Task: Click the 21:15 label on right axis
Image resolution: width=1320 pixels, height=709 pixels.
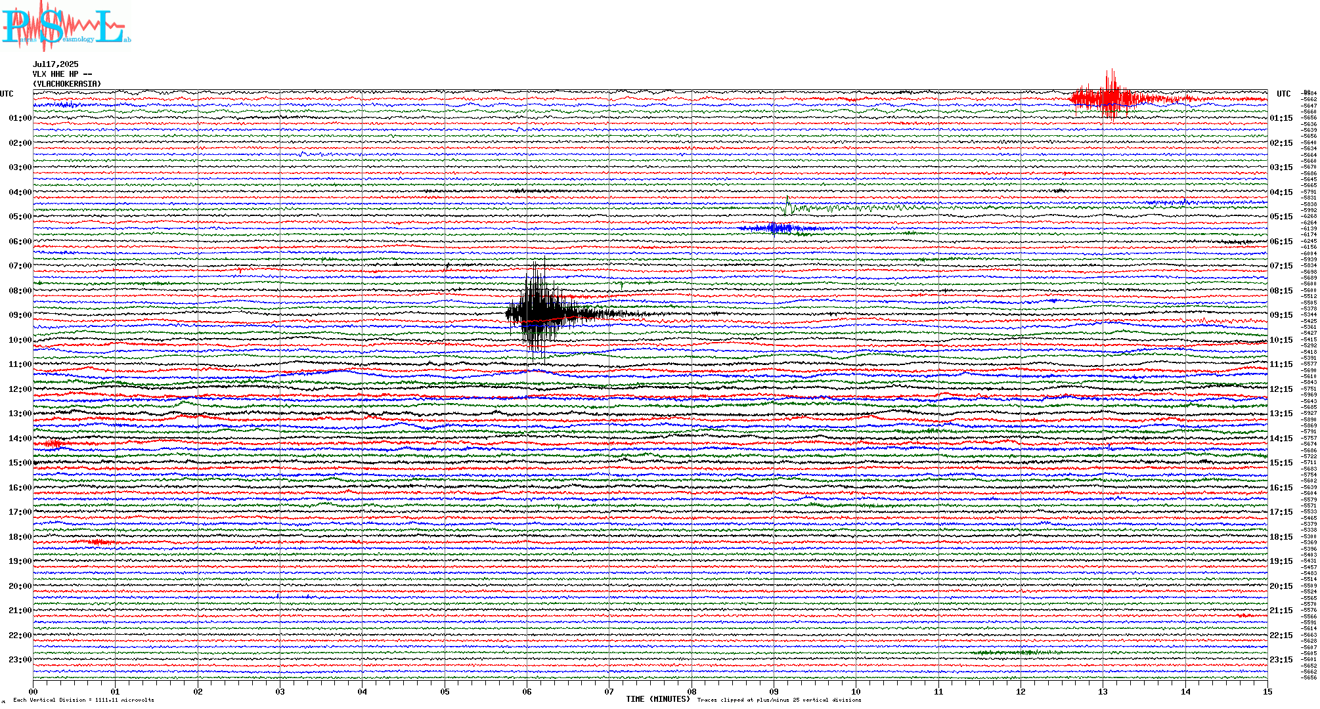Action: click(x=1281, y=611)
